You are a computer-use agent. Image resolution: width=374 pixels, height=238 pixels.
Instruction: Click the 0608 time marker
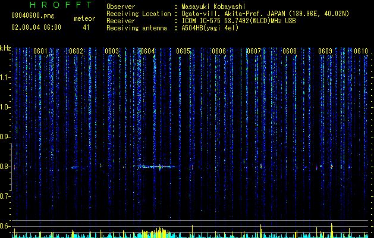click(290, 51)
